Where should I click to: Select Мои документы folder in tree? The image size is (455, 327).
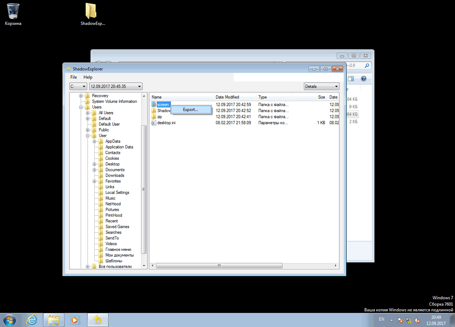pos(120,255)
